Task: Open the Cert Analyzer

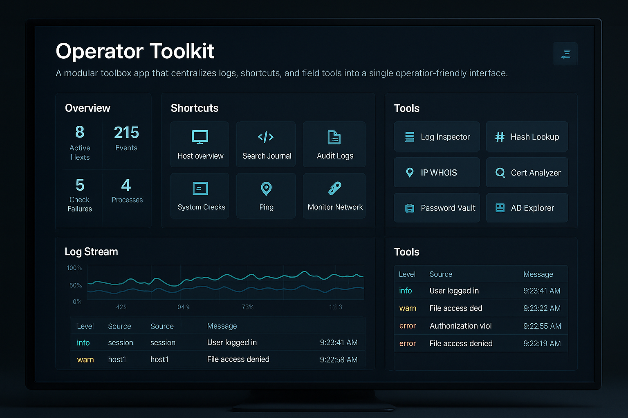Action: click(x=527, y=172)
